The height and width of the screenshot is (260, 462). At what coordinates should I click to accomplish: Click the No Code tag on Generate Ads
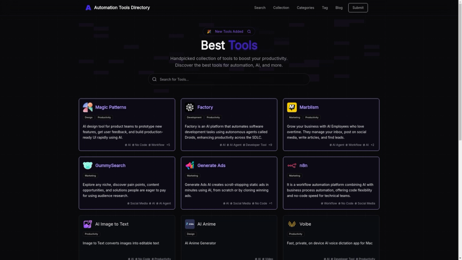[x=260, y=204]
